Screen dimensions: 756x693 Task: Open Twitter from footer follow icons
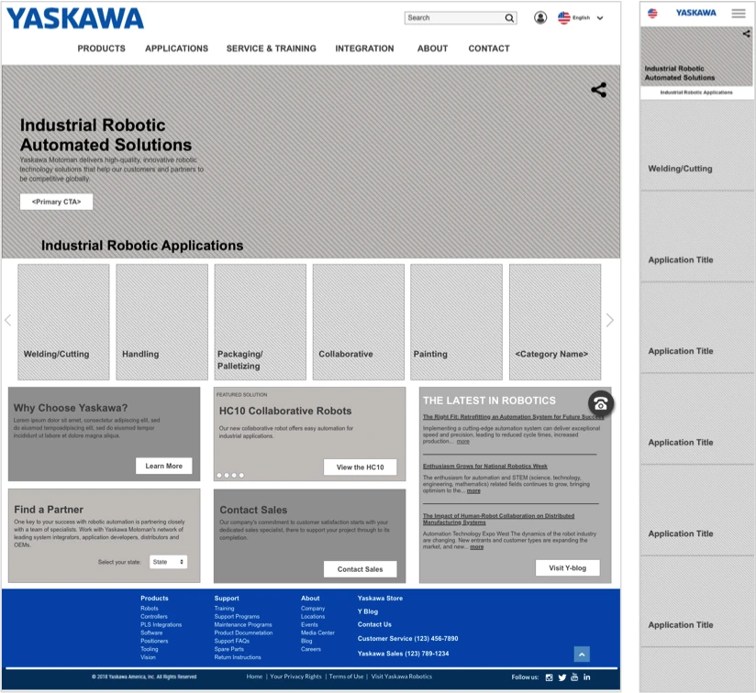(x=561, y=677)
